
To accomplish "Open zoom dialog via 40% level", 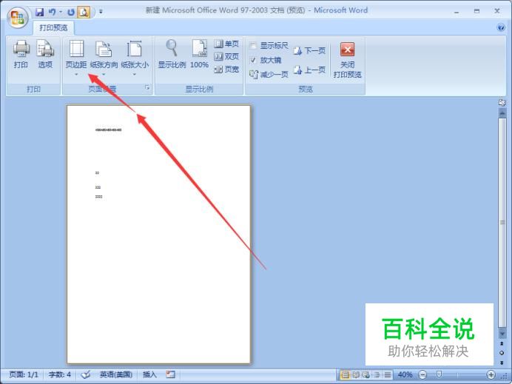I will (405, 374).
